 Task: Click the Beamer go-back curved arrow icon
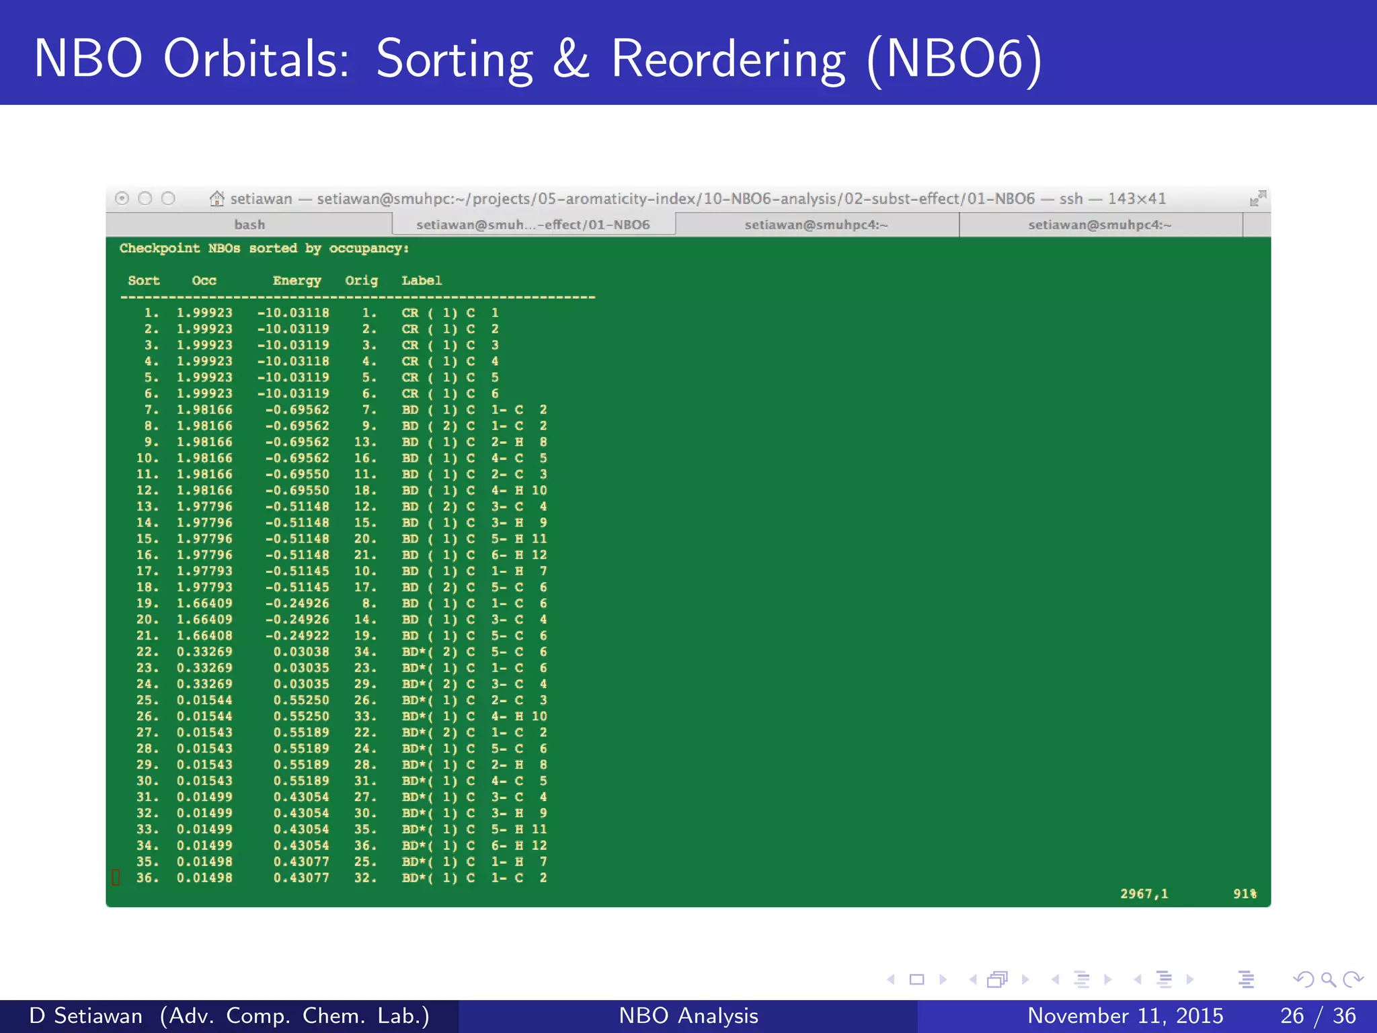click(x=1303, y=980)
